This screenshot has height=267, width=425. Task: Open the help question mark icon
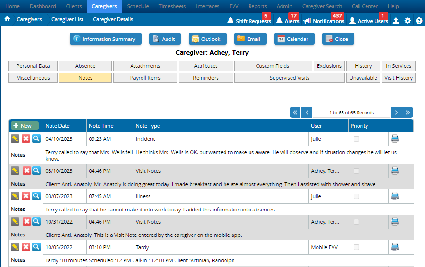[419, 21]
